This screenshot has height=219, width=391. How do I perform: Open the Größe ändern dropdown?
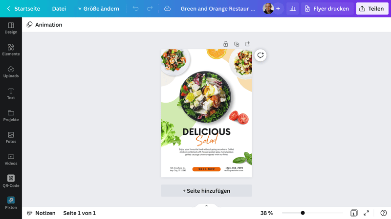99,9
